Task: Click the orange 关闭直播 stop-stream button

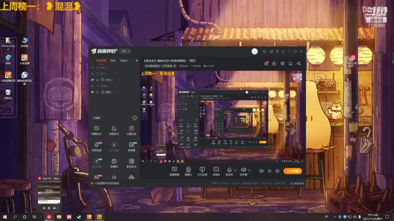Action: 293,171
